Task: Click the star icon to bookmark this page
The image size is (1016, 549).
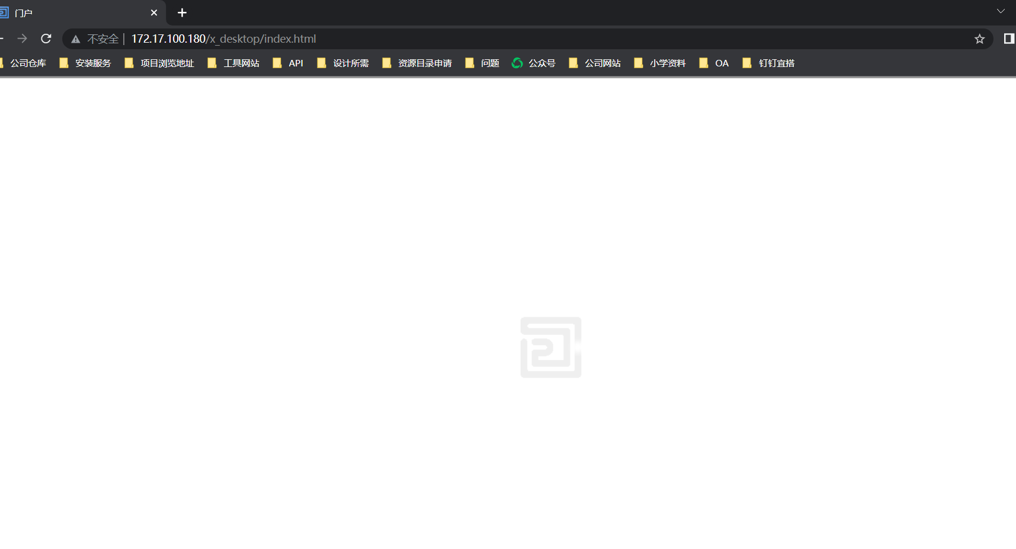Action: pyautogui.click(x=980, y=39)
